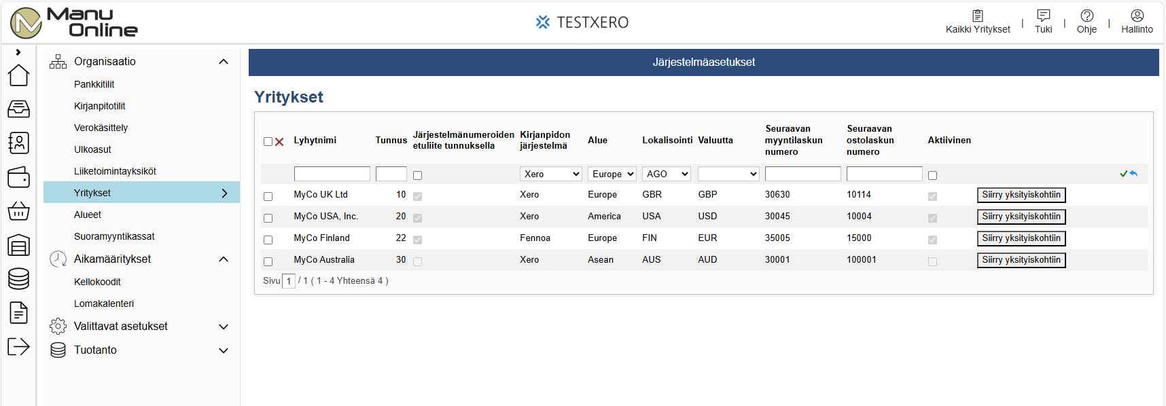The image size is (1166, 406).
Task: Collapse the Aikamääritykset section chevron
Action: (x=224, y=259)
